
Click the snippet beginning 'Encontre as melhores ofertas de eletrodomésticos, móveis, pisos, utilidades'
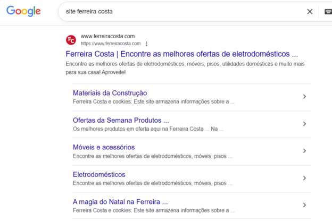coord(185,68)
